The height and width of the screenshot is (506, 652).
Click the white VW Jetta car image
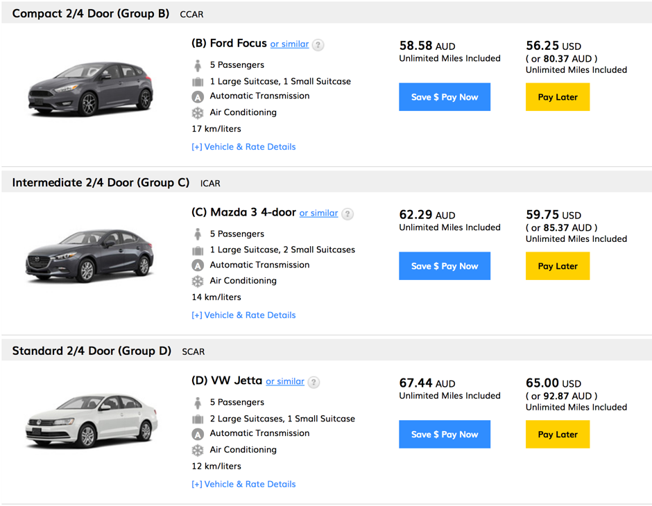click(x=92, y=421)
